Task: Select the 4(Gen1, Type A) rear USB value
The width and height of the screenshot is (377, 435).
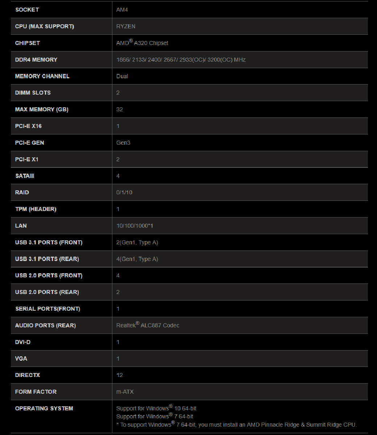Action: point(137,259)
